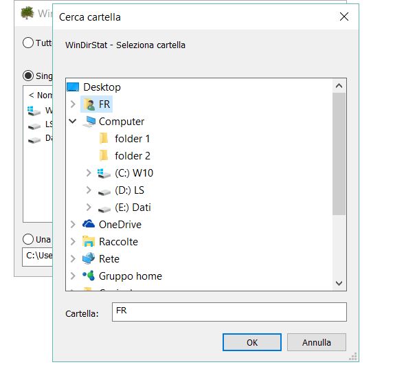406x380 pixels.
Task: Expand the Gruppo home node
Action: click(73, 276)
